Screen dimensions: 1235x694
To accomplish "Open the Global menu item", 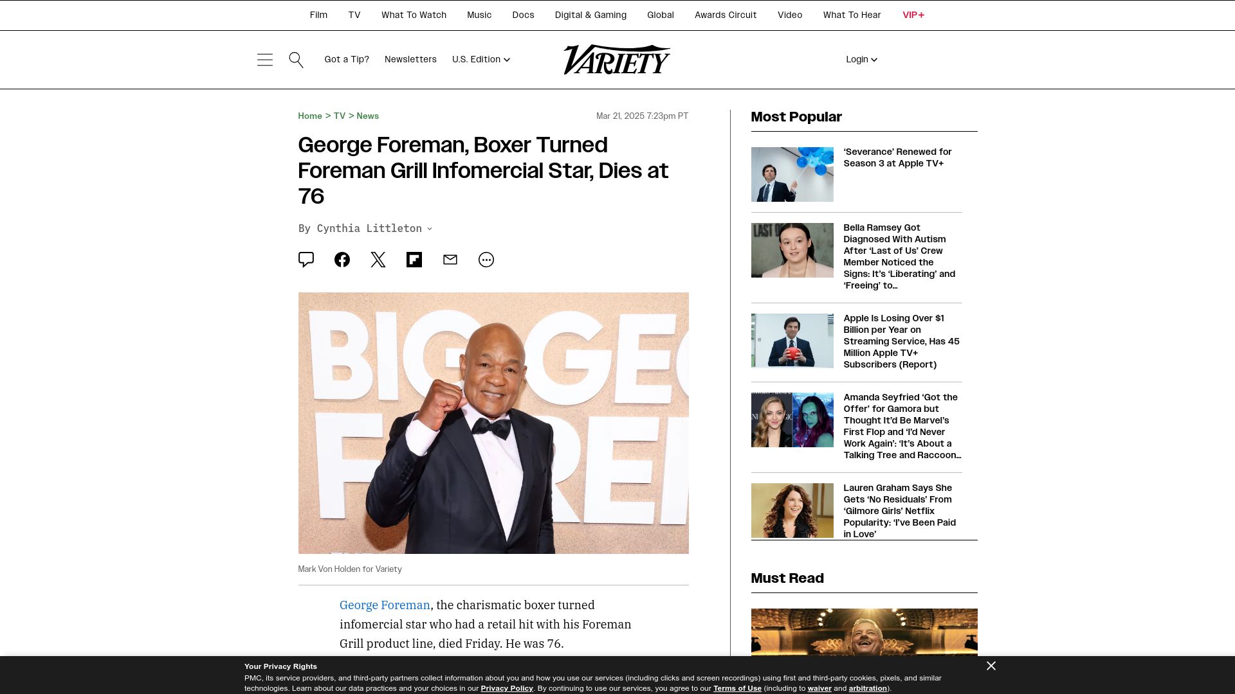I will [x=661, y=15].
